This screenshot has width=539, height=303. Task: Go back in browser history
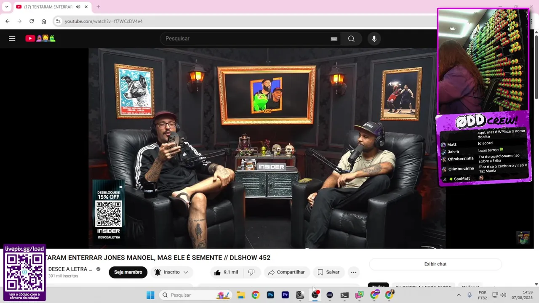(x=8, y=21)
